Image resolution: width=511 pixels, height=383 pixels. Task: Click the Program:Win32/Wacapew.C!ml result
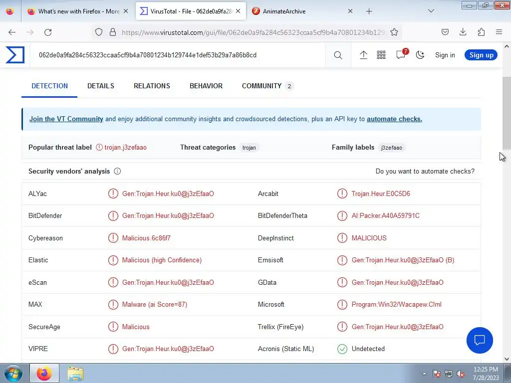(397, 305)
